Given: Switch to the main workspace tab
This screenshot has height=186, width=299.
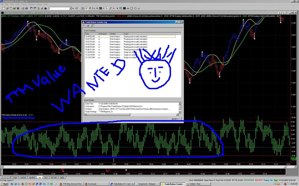Looking at the screenshot, I should tap(15, 178).
